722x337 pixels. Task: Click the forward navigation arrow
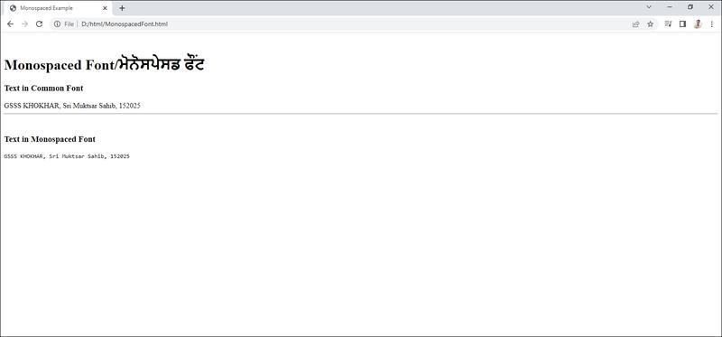pyautogui.click(x=25, y=24)
